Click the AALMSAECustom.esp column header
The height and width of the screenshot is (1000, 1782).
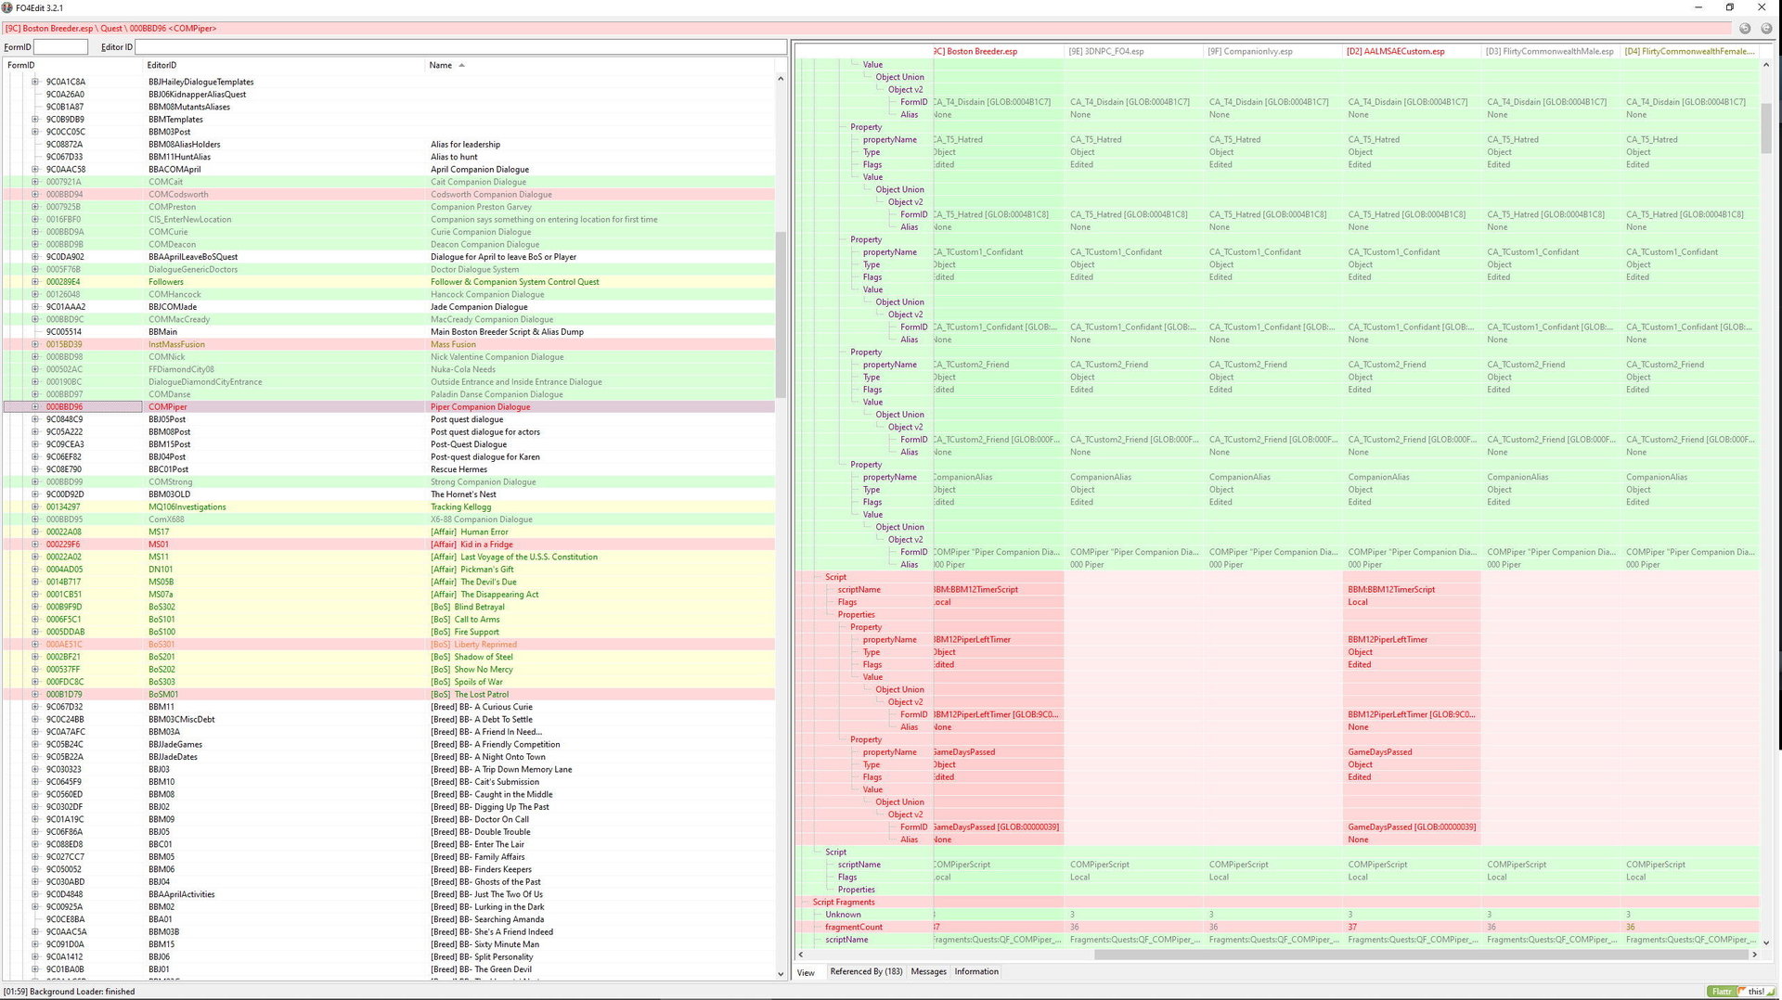[1412, 51]
